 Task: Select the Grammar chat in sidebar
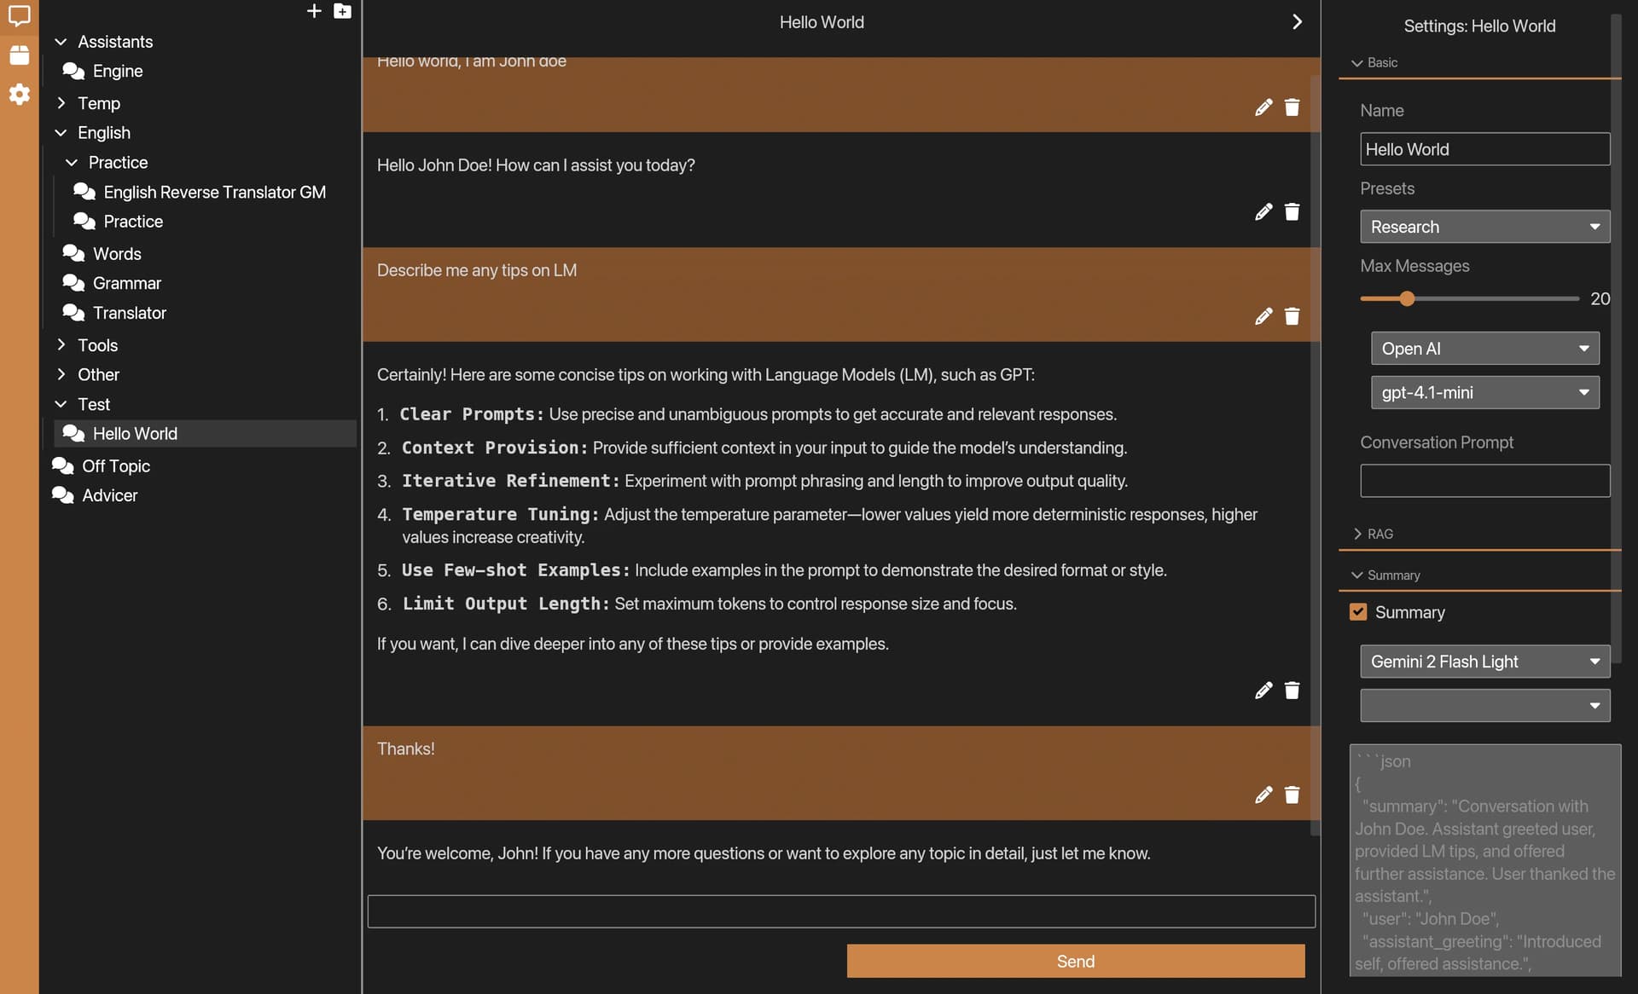pos(126,283)
